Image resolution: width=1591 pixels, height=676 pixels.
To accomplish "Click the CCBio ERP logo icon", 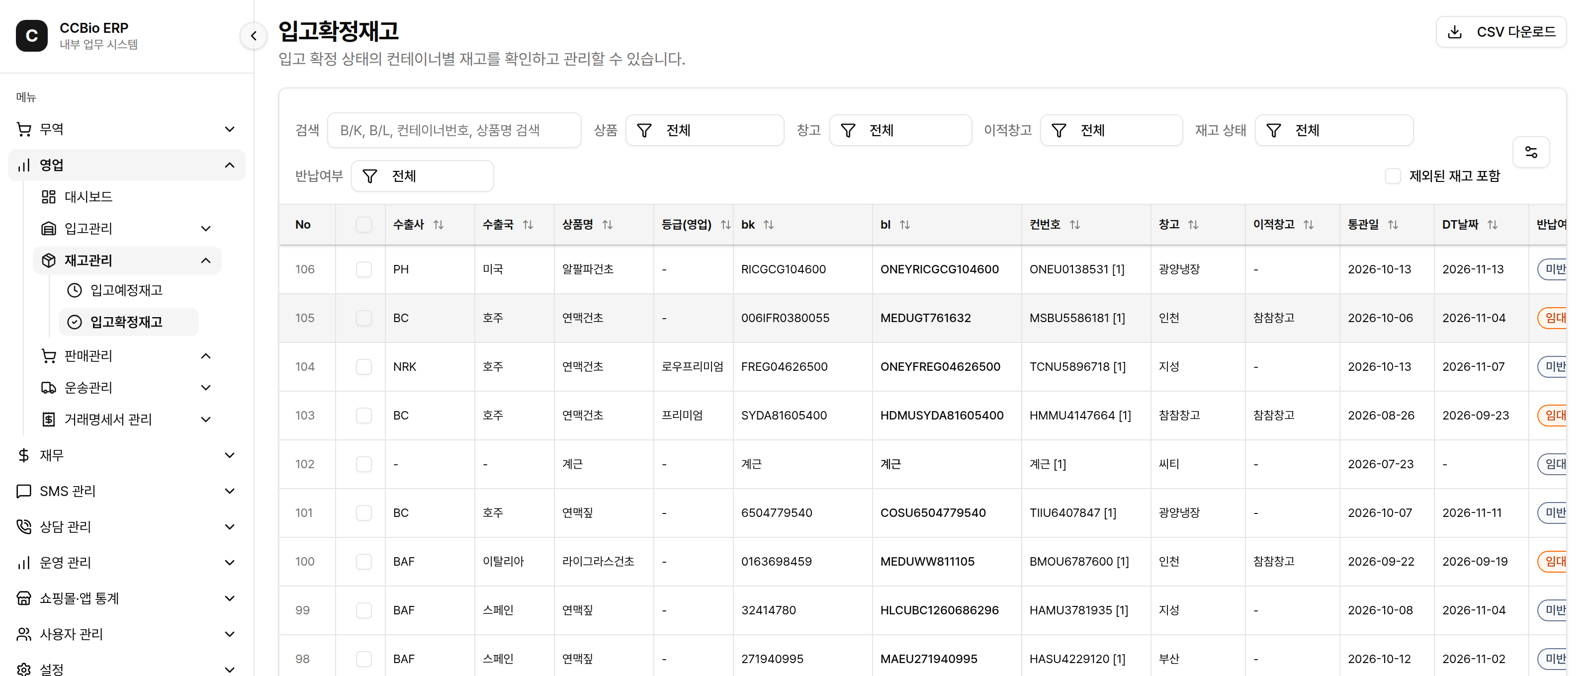I will click(x=31, y=36).
